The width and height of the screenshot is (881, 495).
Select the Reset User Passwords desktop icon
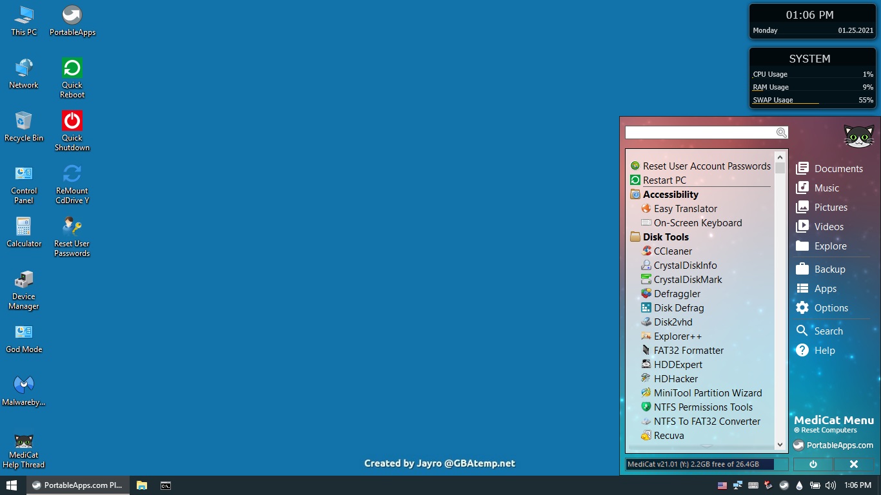pos(72,237)
